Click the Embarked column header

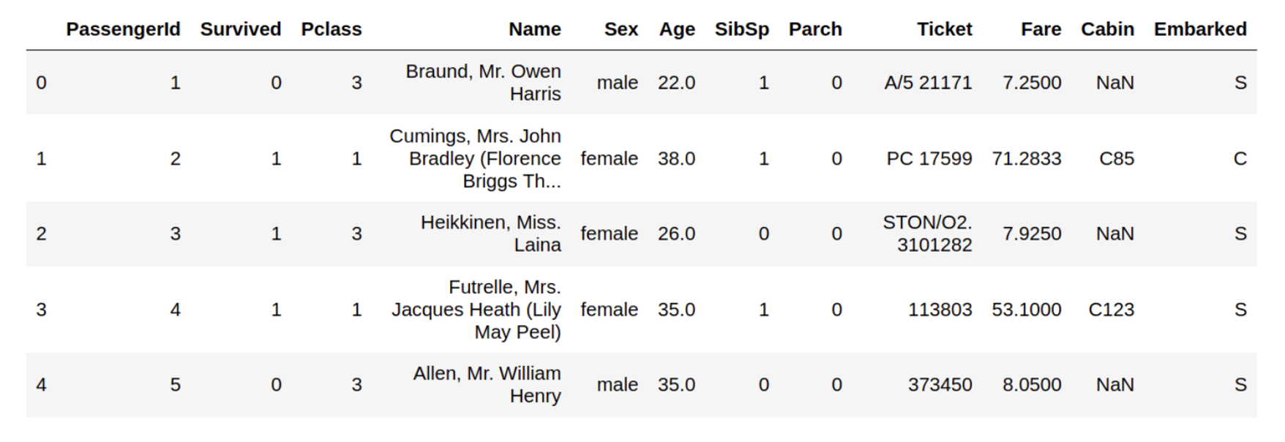[x=1200, y=29]
